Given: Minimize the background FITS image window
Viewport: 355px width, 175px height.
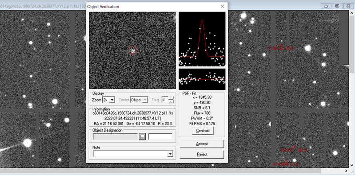Looking at the screenshot, I should click(326, 6).
